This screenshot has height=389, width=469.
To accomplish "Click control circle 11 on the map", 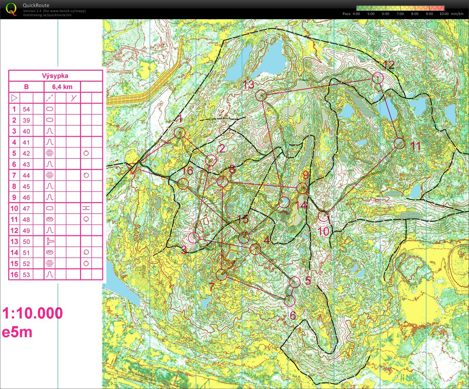I will (399, 143).
